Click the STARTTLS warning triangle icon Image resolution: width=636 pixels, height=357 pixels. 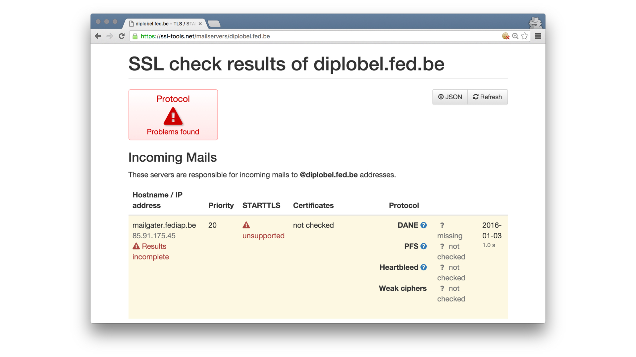tap(246, 225)
